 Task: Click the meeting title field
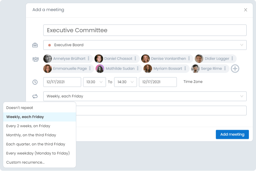pyautogui.click(x=145, y=30)
